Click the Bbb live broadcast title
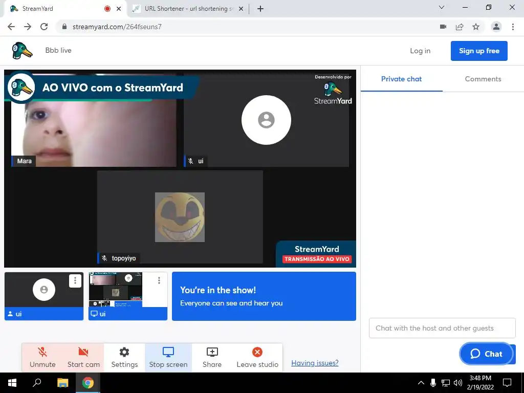The height and width of the screenshot is (393, 524). [58, 51]
